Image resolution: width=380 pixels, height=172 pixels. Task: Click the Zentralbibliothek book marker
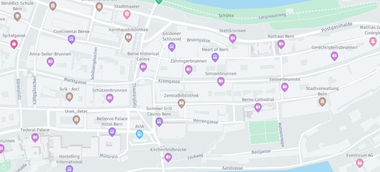coord(181,103)
